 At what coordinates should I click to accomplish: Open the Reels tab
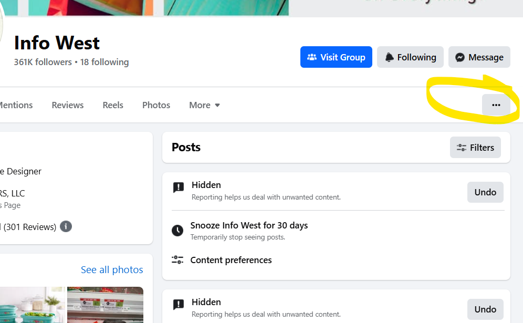click(113, 105)
